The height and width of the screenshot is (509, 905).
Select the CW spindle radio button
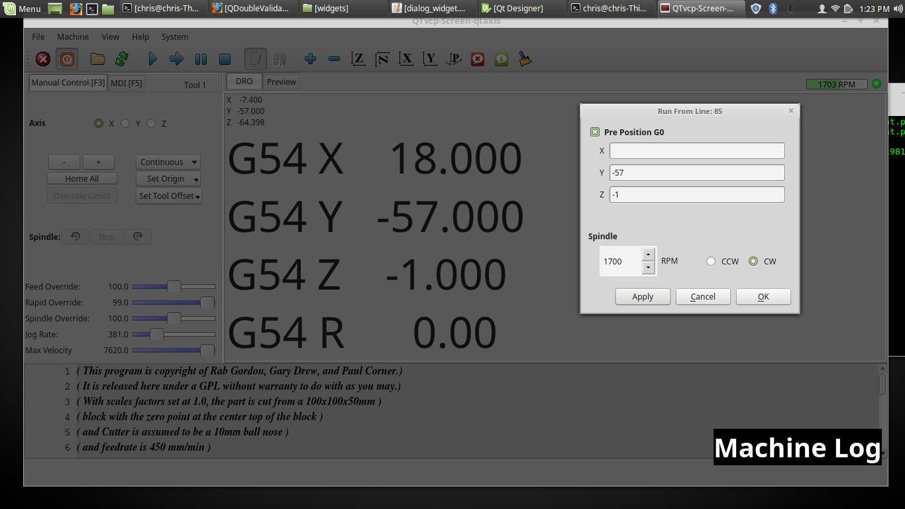[753, 261]
